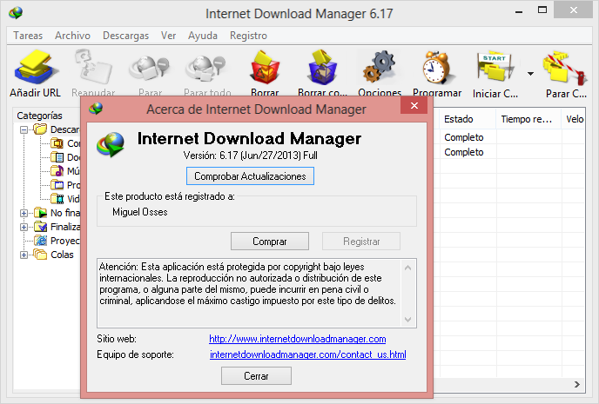Expand the Finalizadas tree node
The width and height of the screenshot is (599, 404).
(x=24, y=227)
